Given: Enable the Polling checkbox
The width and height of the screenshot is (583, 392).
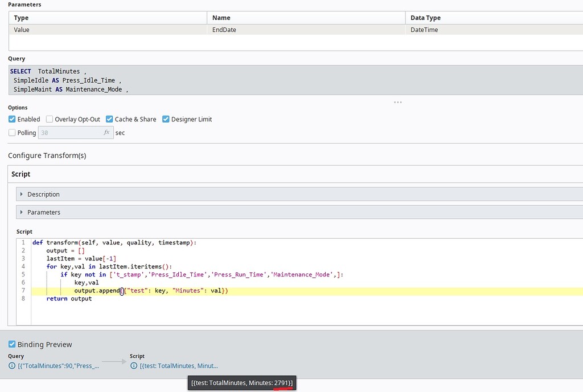Looking at the screenshot, I should 11,132.
